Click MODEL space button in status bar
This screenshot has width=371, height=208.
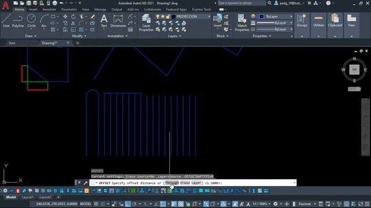coord(85,204)
